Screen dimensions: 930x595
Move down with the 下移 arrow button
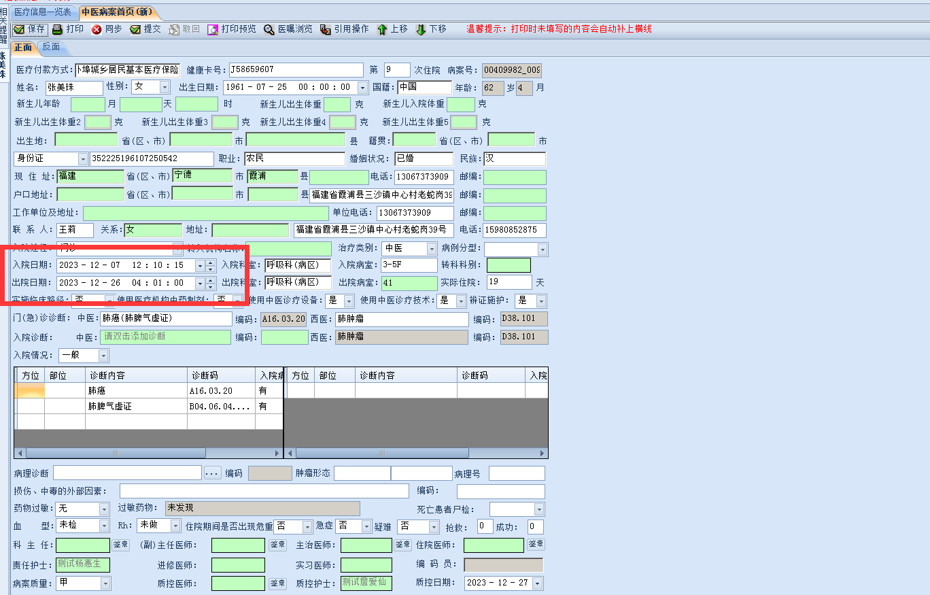pos(431,29)
